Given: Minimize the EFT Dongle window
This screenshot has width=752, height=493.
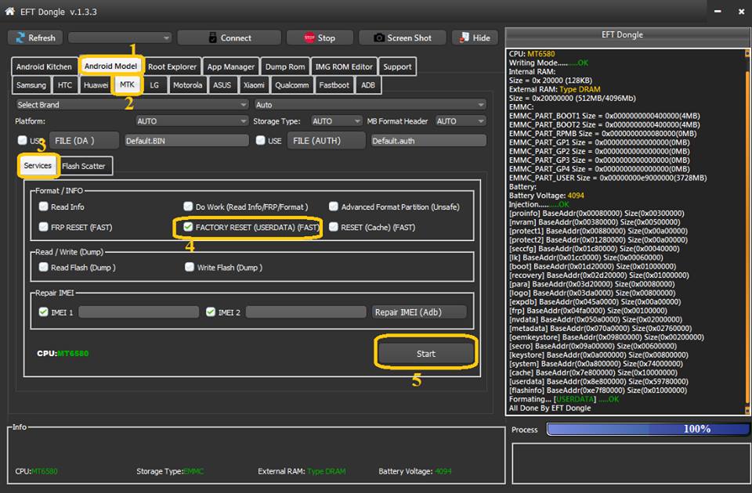Looking at the screenshot, I should (x=718, y=12).
